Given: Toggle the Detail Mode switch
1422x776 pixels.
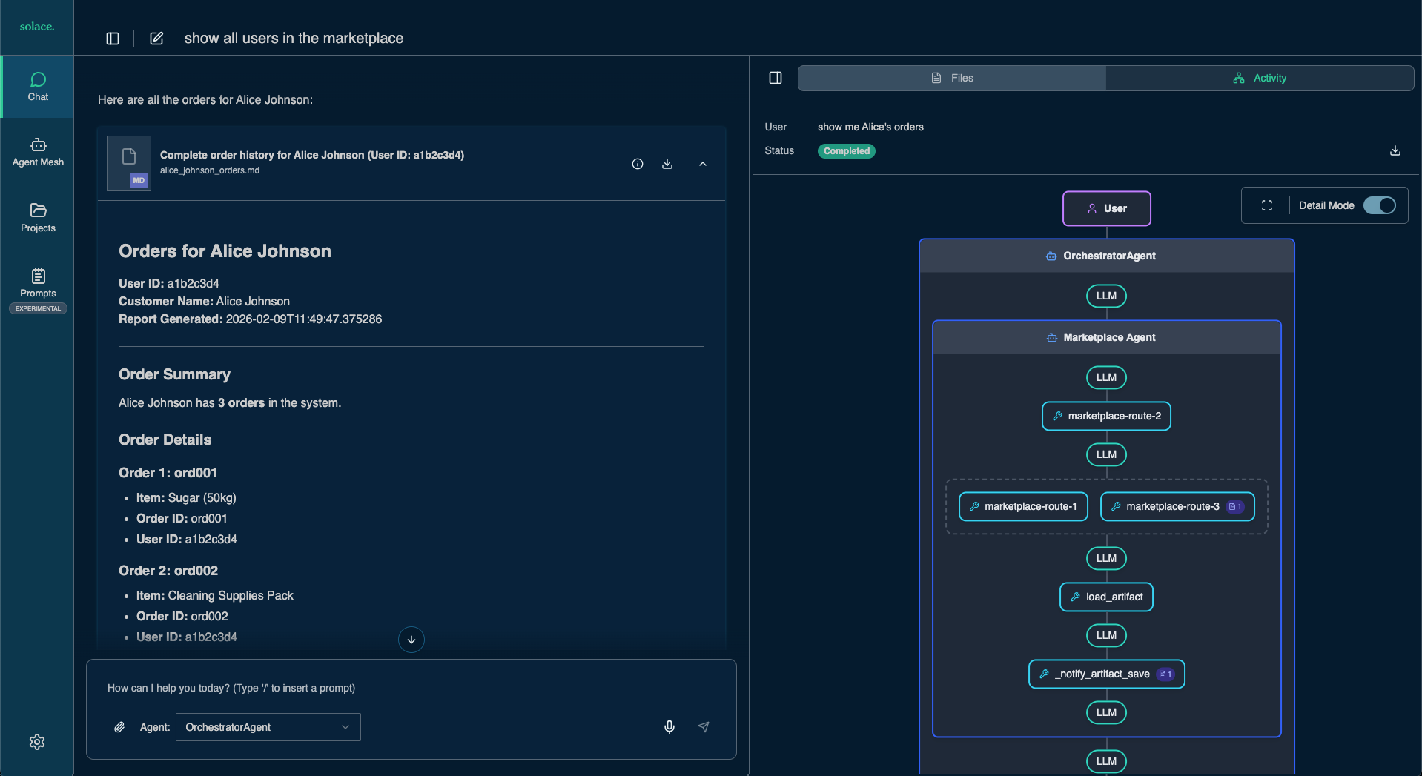Looking at the screenshot, I should click(x=1379, y=205).
